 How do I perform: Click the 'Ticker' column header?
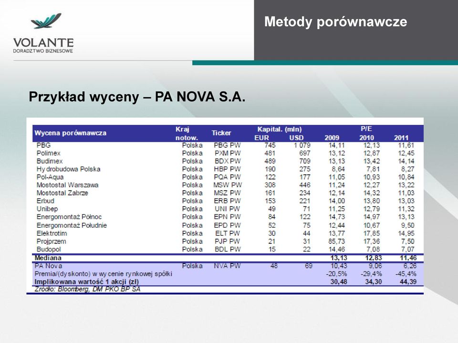coord(221,133)
